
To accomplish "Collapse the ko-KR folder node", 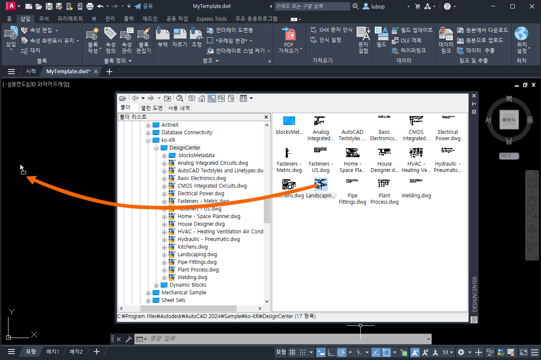I will pos(148,140).
